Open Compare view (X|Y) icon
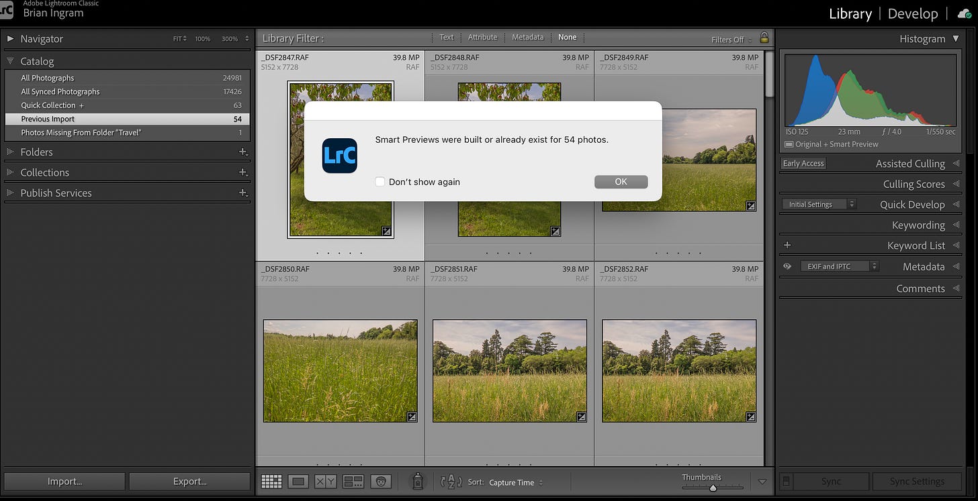Screen dimensions: 978x501 [326, 482]
